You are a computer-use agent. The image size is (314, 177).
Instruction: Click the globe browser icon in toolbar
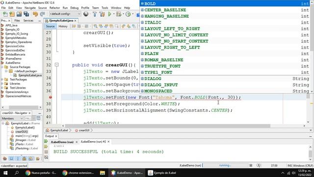86,14
